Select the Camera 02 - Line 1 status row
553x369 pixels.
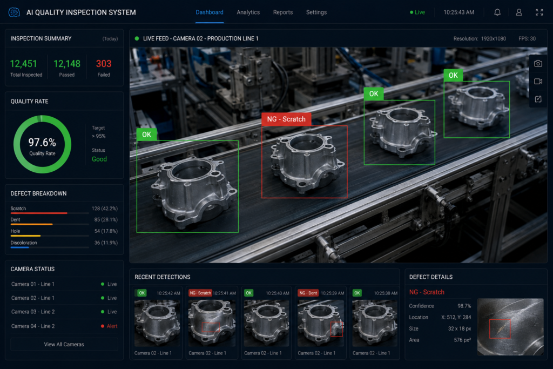coord(64,298)
